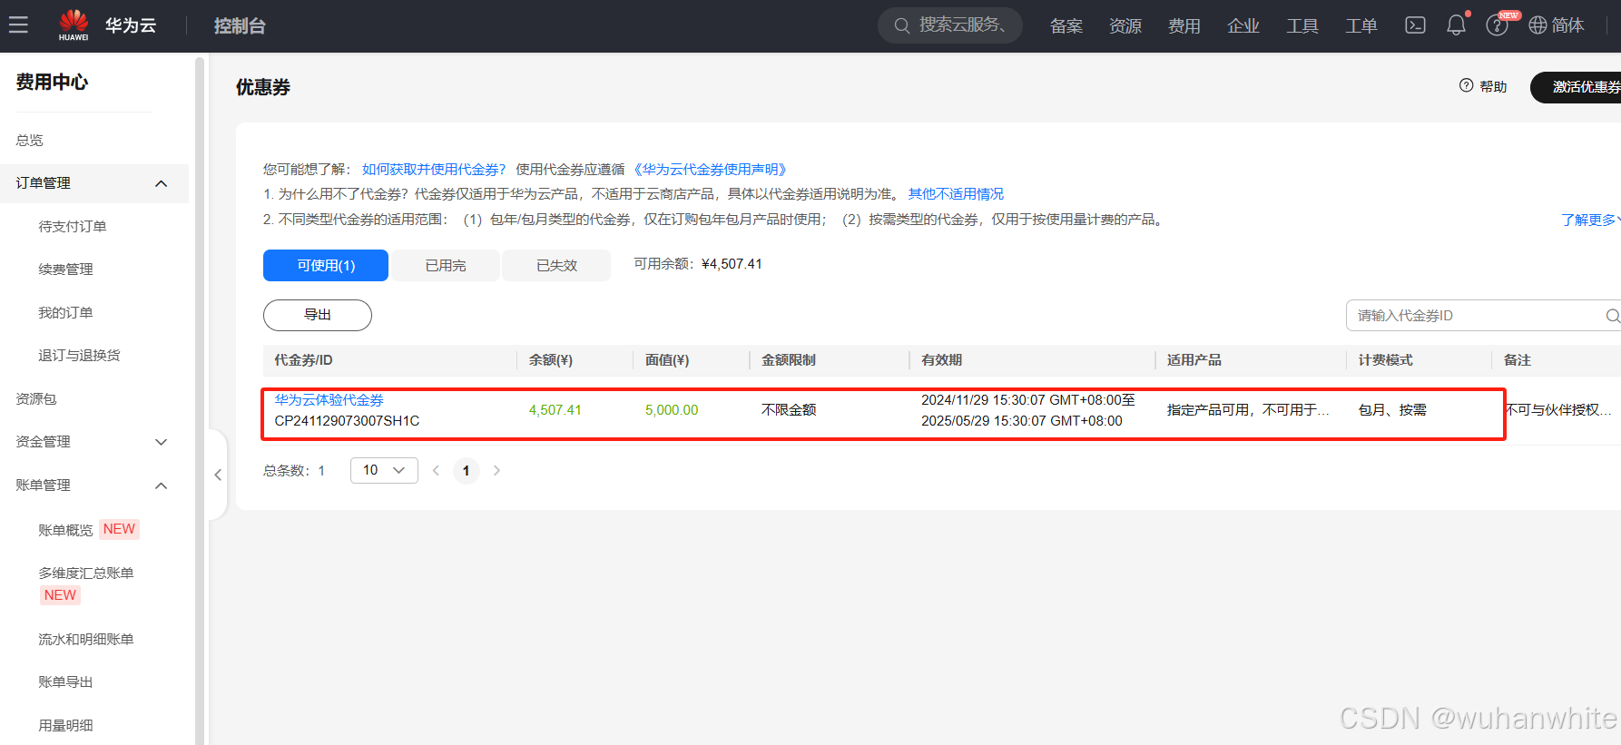The image size is (1621, 745).
Task: Click the 控制台 console link
Action: pyautogui.click(x=240, y=25)
